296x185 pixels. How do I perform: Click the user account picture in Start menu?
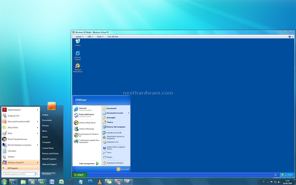(52, 106)
